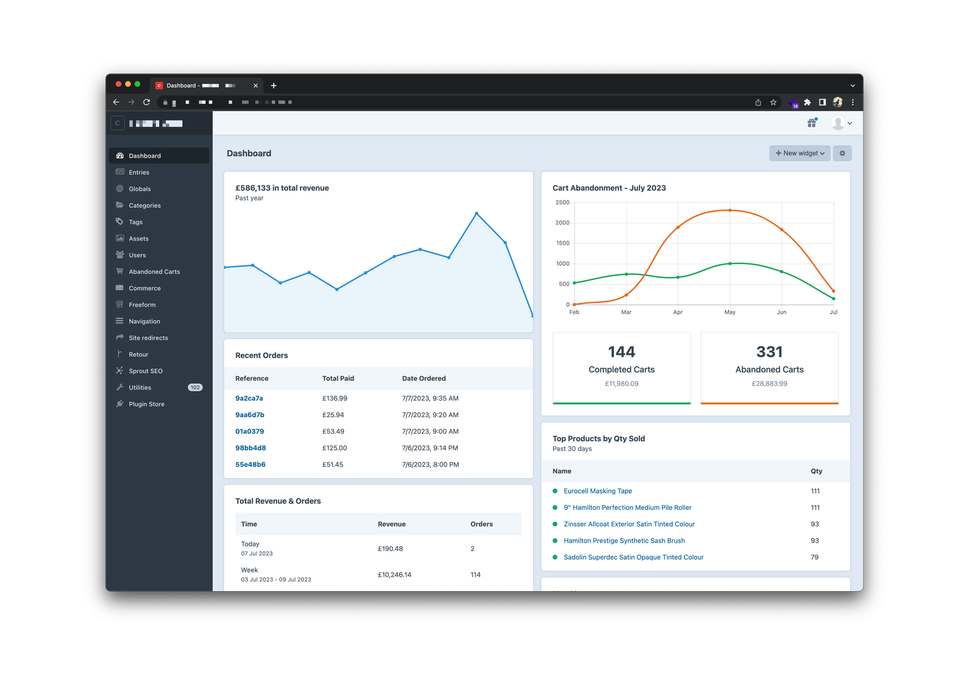Expand the user account menu
The width and height of the screenshot is (969, 682).
(842, 123)
